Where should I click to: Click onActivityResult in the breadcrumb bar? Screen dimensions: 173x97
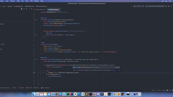point(41,6)
